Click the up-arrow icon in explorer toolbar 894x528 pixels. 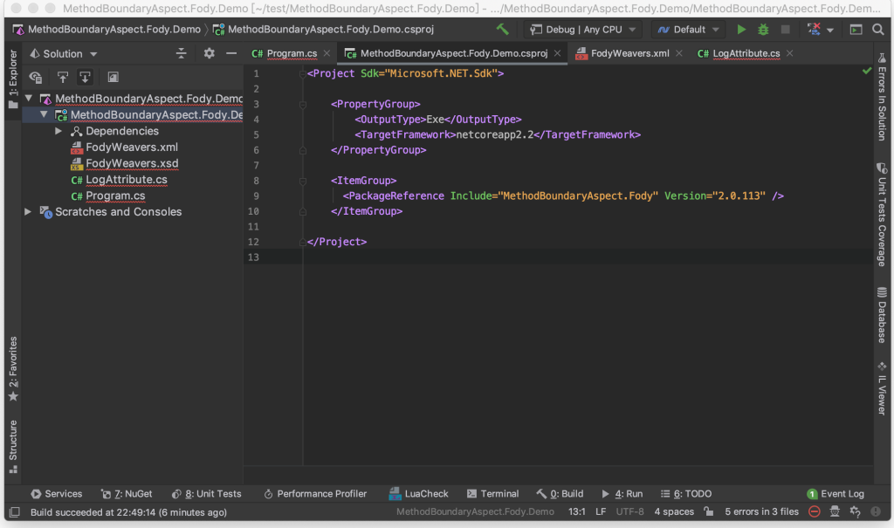click(x=62, y=77)
